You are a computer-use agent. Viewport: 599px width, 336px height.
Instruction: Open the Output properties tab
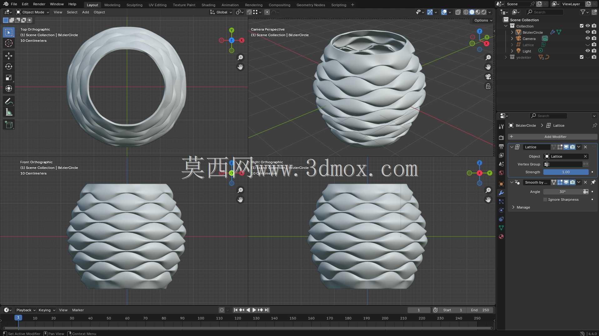[501, 146]
